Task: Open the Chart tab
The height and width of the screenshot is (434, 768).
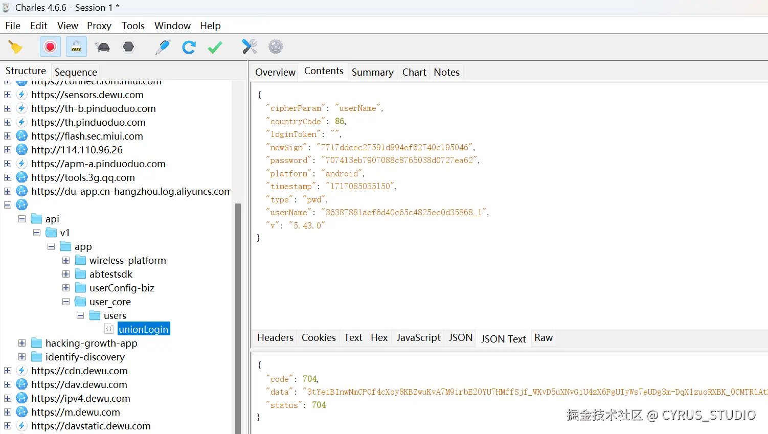Action: (x=414, y=72)
